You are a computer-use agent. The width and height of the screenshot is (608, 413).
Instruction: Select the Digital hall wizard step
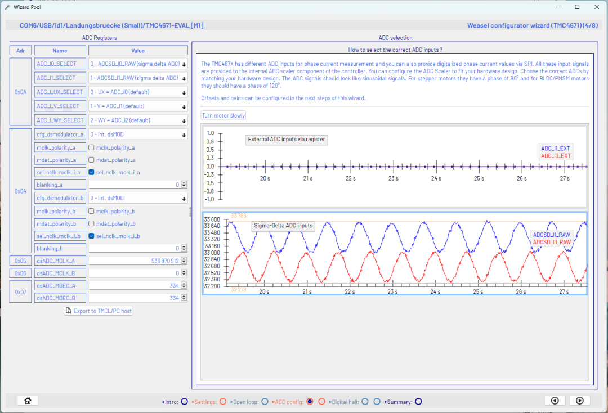(365, 402)
